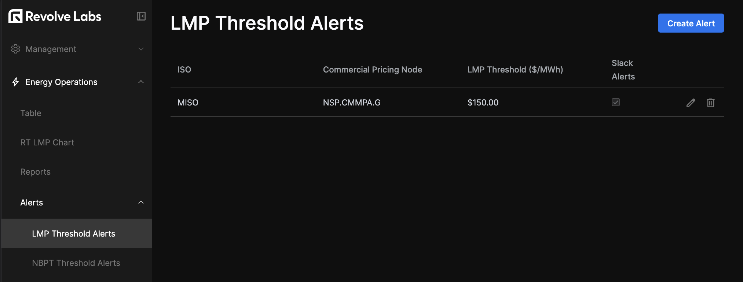Click the LMP Threshold column header
The width and height of the screenshot is (743, 282).
pyautogui.click(x=515, y=69)
